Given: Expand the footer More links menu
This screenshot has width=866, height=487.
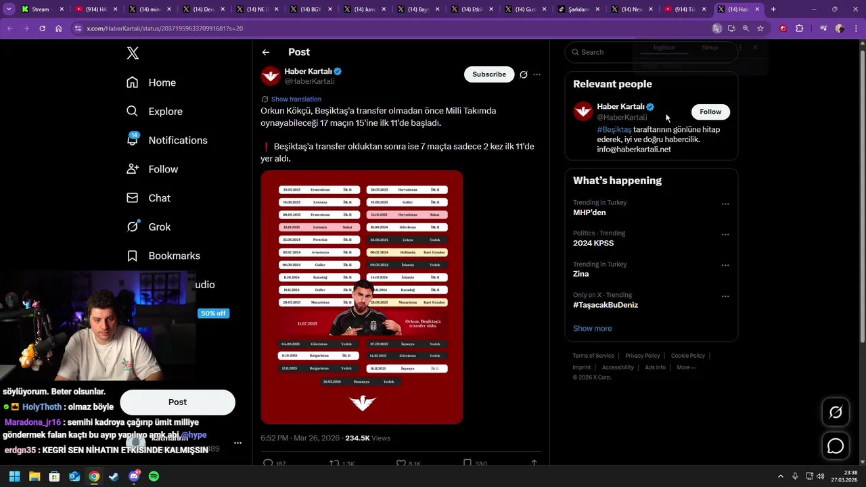Looking at the screenshot, I should coord(686,367).
